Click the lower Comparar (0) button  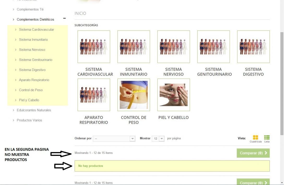pyautogui.click(x=253, y=182)
